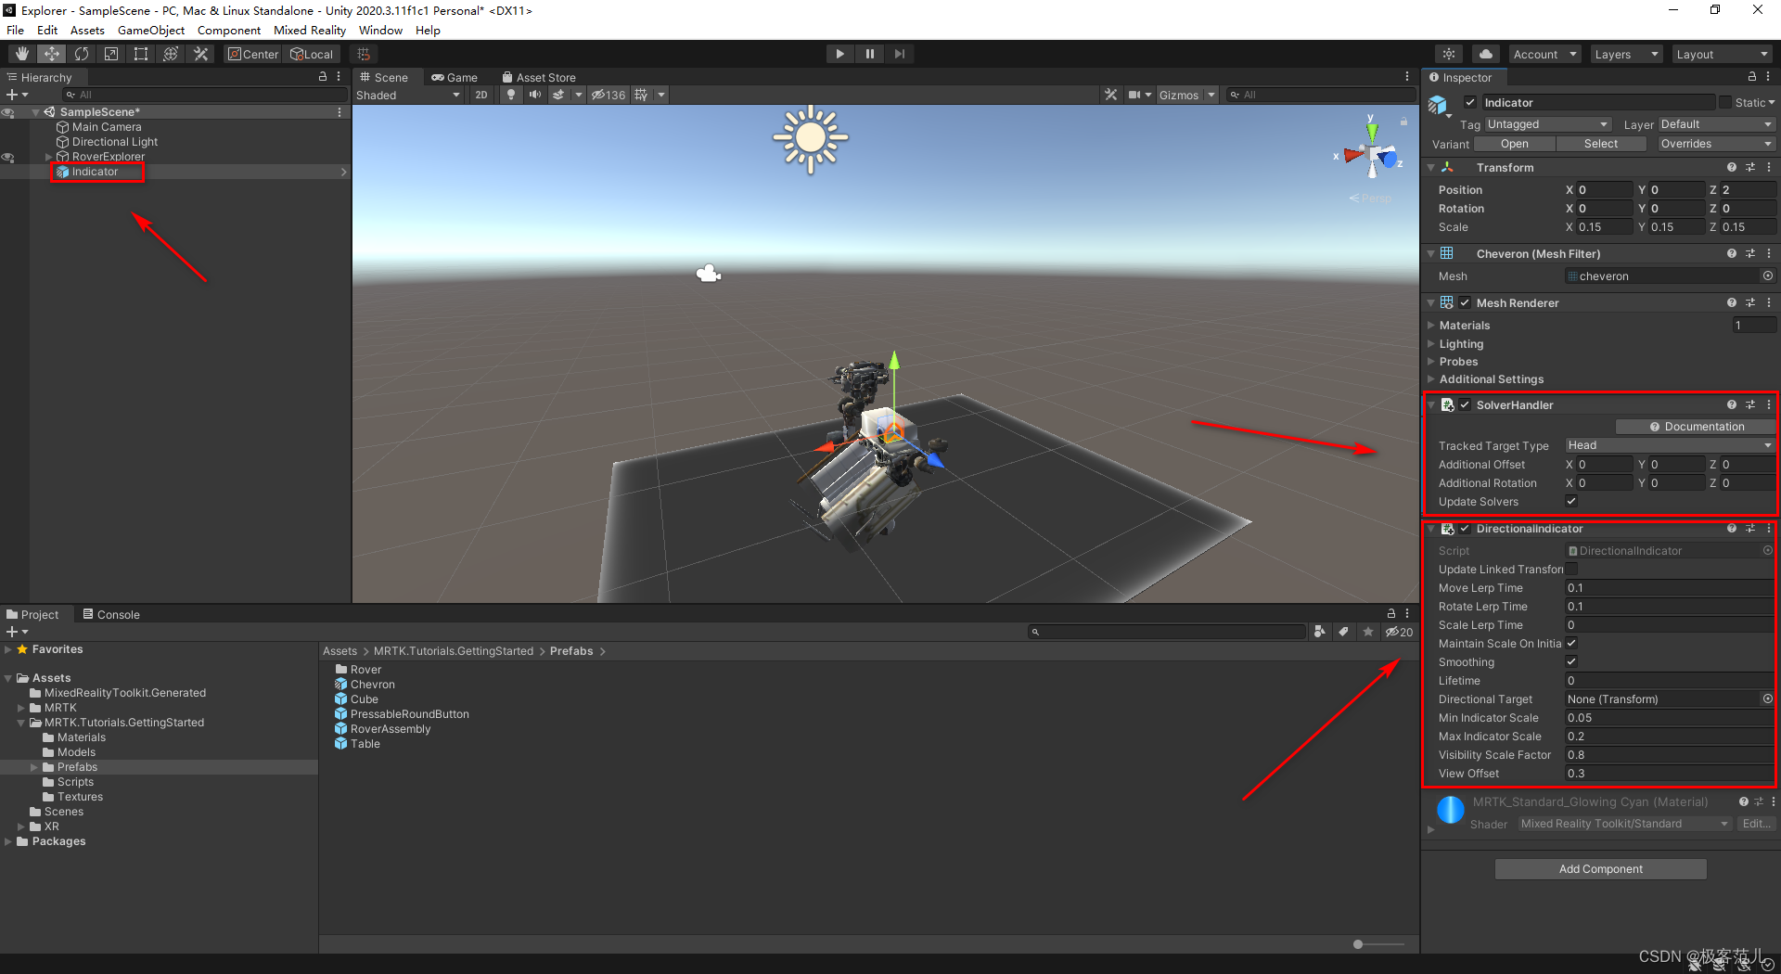This screenshot has width=1781, height=974.
Task: Search by label in Project panel
Action: (1343, 632)
